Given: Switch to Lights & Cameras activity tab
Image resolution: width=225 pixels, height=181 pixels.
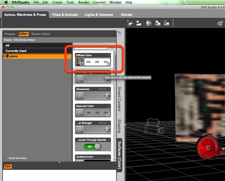Looking at the screenshot, I should (99, 15).
